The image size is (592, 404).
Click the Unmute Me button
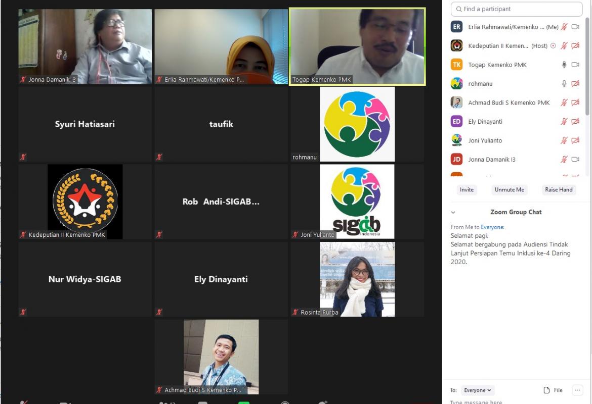pos(509,190)
